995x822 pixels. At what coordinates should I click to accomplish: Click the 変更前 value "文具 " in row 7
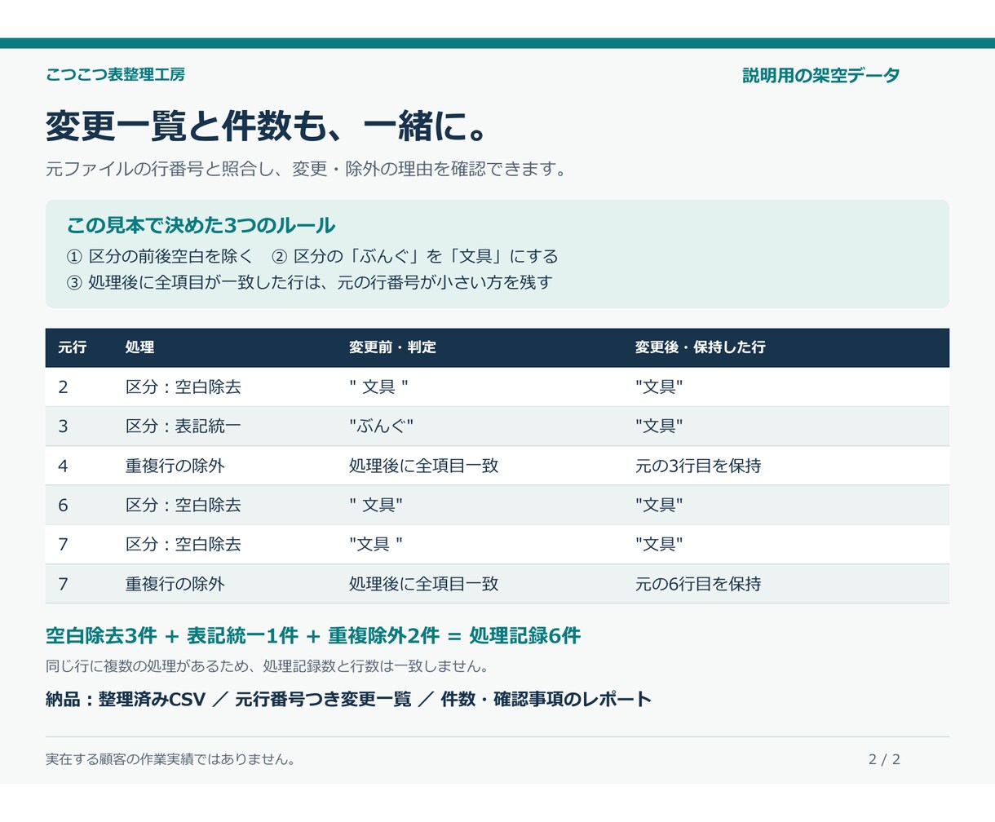376,545
